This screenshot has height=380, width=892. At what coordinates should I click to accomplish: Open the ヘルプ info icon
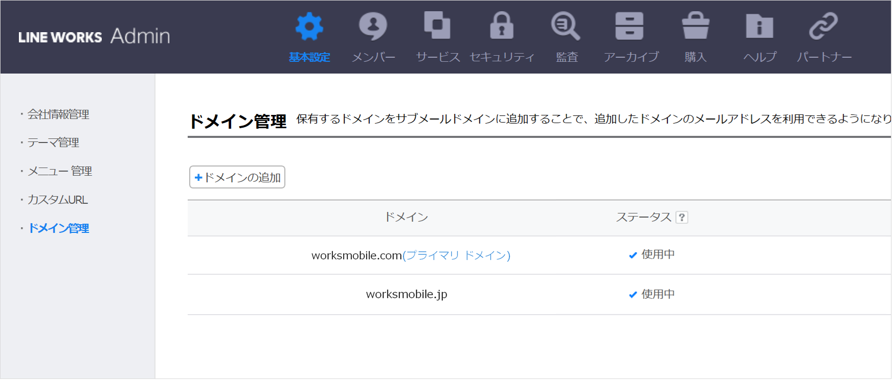click(x=760, y=27)
